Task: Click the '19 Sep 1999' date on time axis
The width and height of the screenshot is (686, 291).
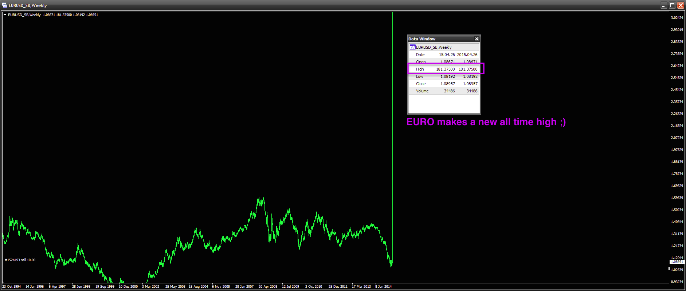Action: [105, 287]
